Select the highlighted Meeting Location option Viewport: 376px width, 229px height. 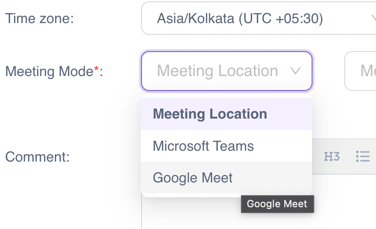coord(226,114)
